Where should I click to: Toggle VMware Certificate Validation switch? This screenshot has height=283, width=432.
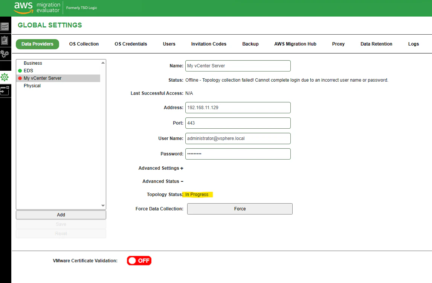pyautogui.click(x=139, y=261)
